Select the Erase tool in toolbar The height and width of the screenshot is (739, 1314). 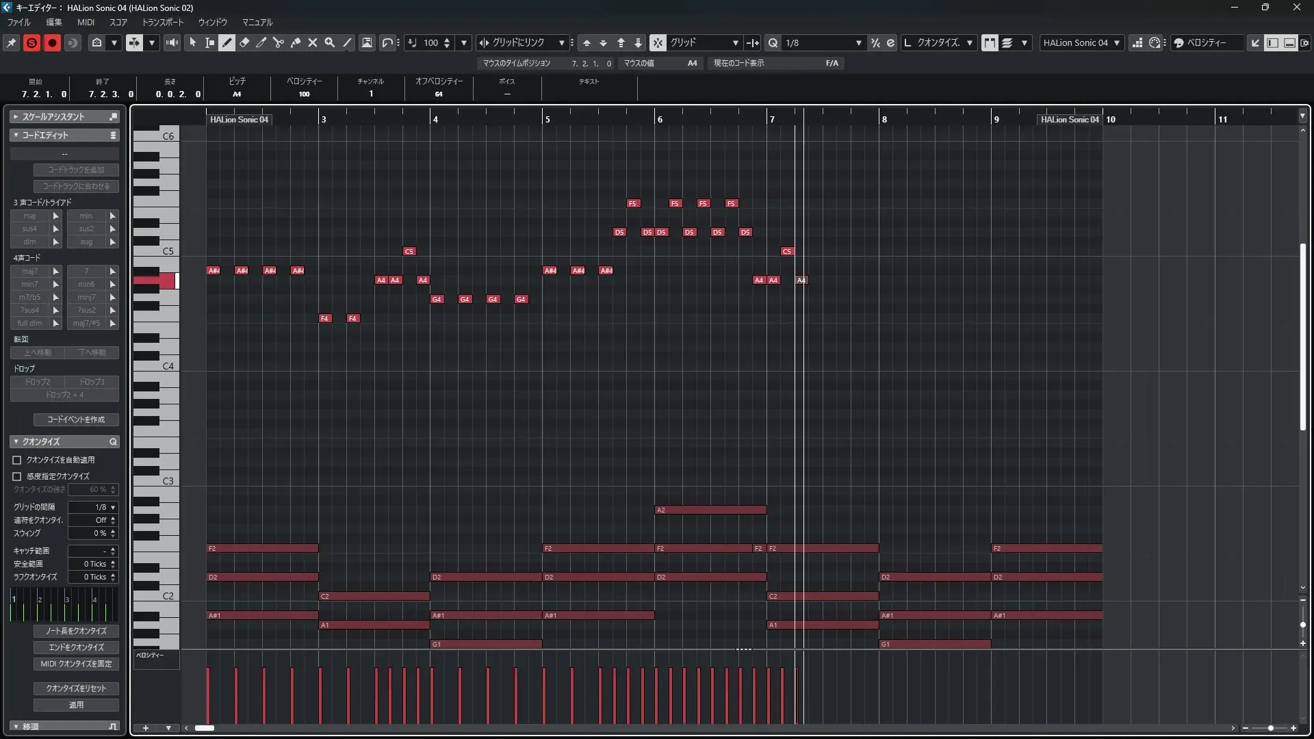[244, 42]
